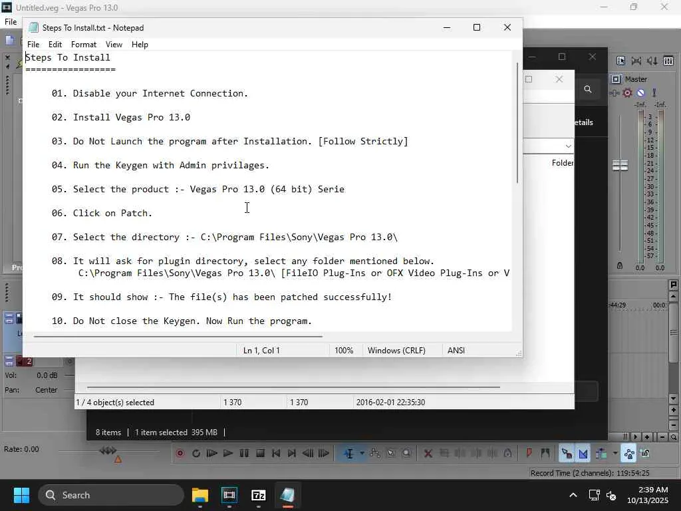Image resolution: width=681 pixels, height=511 pixels.
Task: Click the Pan Center value on track 2
Action: (x=46, y=390)
